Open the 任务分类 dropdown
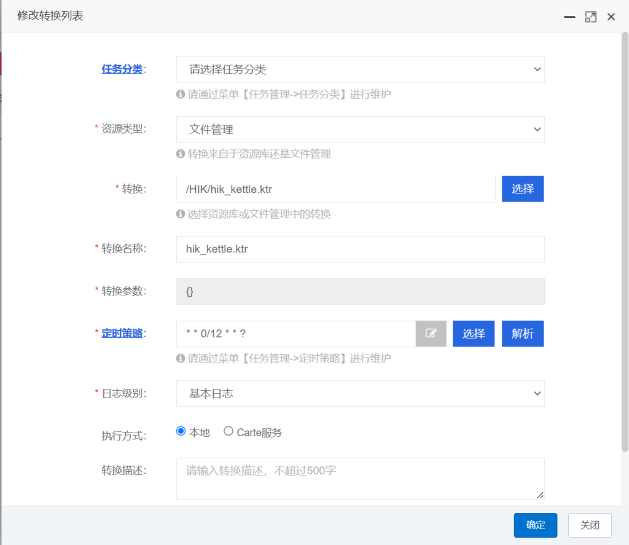 pos(360,69)
